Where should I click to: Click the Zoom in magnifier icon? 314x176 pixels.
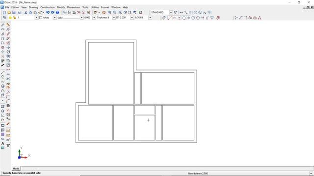110,12
